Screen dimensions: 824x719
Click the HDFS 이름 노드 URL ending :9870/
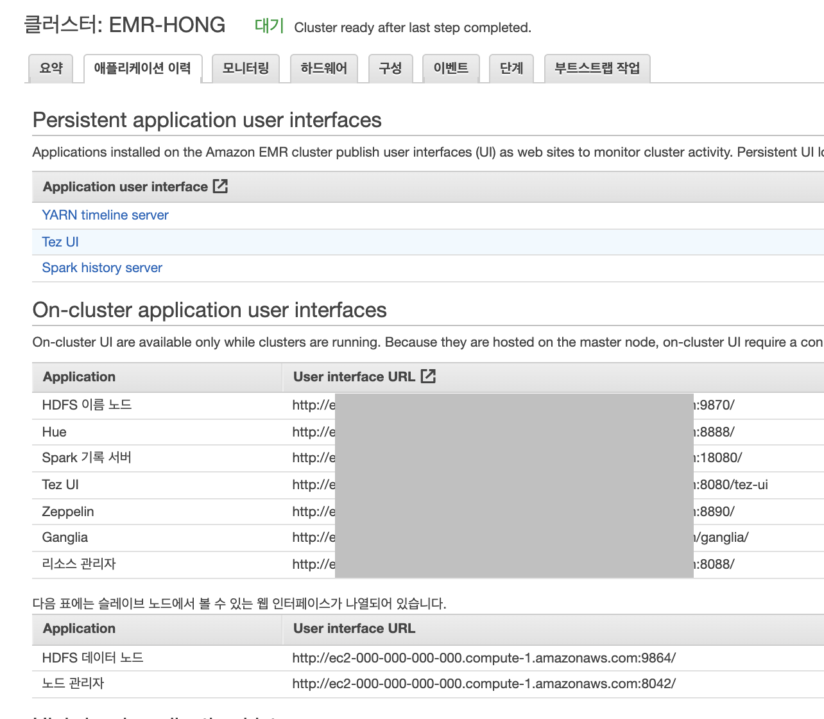513,405
